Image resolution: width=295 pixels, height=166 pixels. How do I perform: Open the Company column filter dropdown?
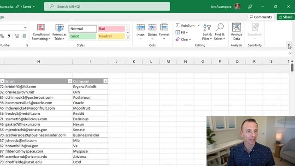click(106, 81)
